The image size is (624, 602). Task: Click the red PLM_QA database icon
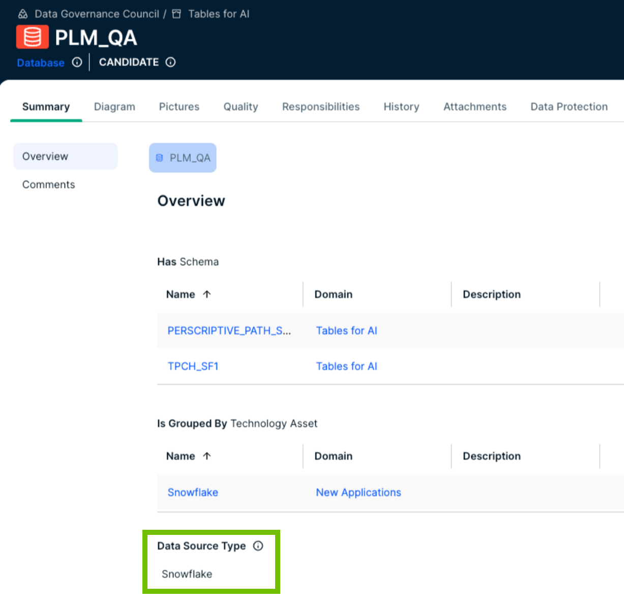[x=32, y=37]
